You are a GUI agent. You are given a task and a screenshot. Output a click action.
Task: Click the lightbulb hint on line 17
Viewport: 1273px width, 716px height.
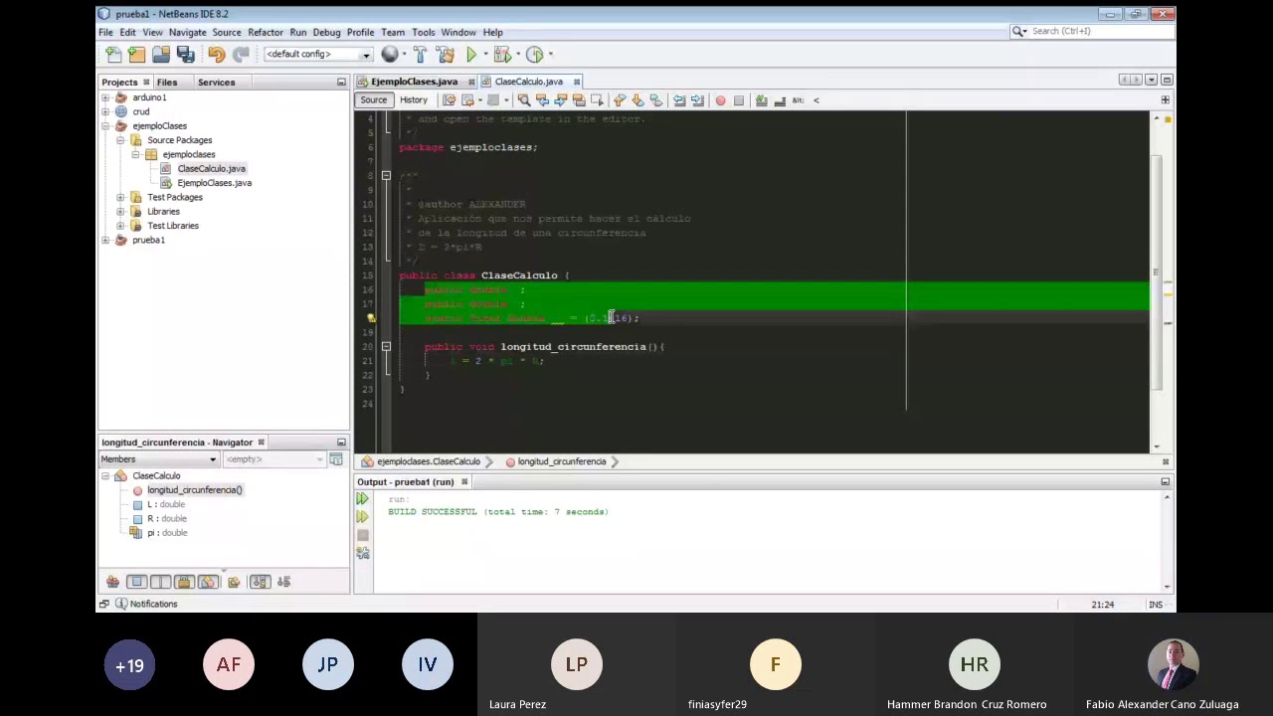pos(371,318)
